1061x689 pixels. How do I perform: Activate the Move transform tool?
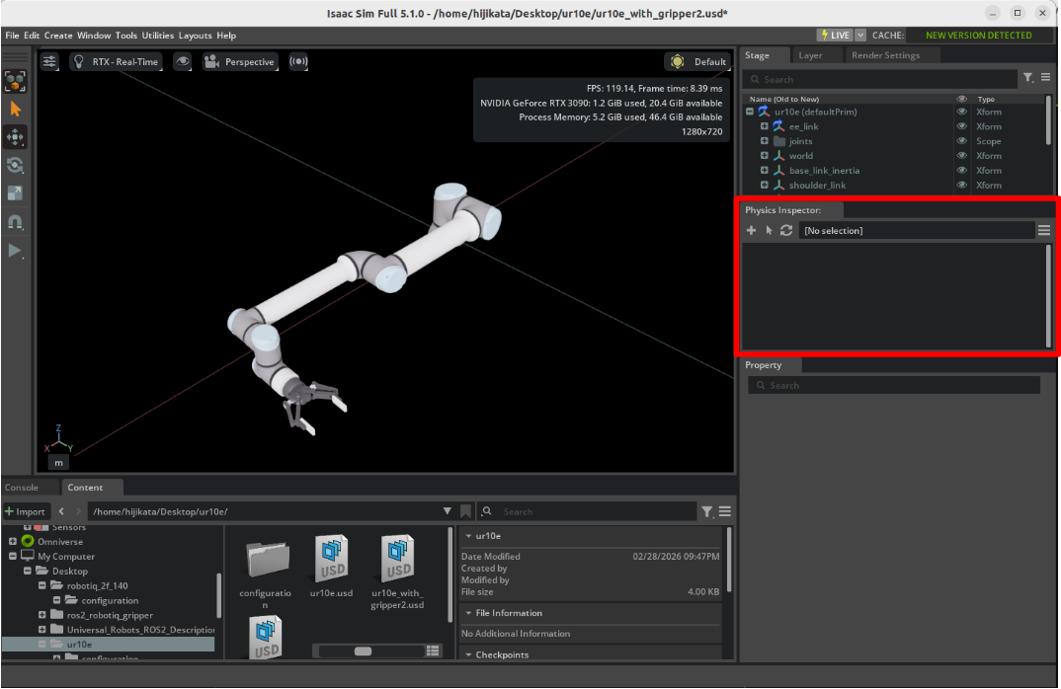15,137
